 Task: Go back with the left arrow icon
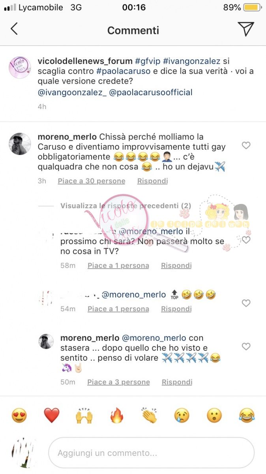point(14,29)
